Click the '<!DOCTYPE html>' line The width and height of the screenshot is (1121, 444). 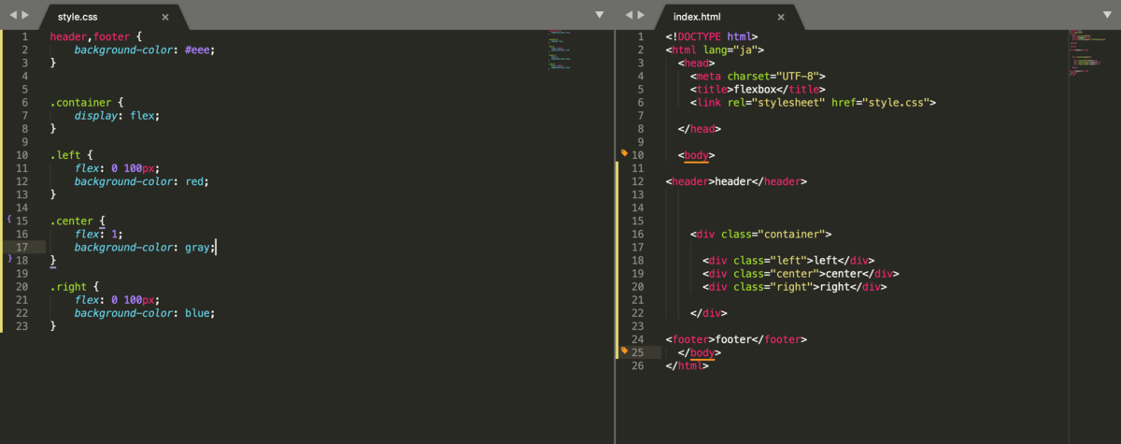pyautogui.click(x=711, y=36)
